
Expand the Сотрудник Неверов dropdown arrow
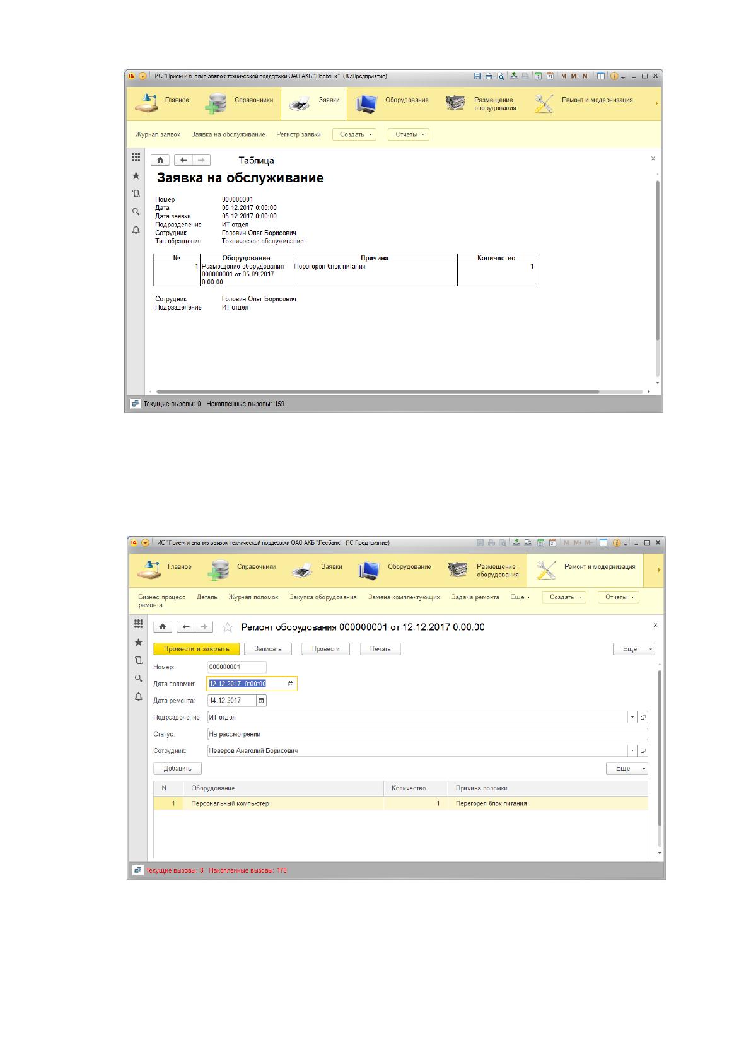632,750
